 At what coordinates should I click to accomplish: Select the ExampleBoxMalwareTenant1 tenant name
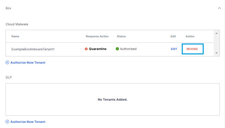point(33,49)
